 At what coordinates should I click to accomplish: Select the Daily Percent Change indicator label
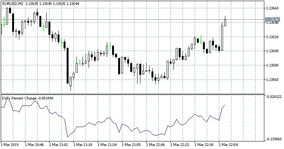28,98
